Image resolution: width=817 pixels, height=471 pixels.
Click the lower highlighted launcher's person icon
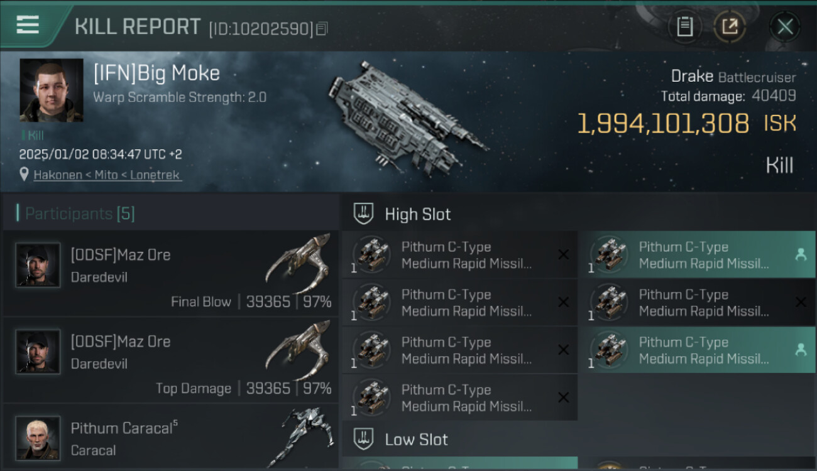pos(800,350)
